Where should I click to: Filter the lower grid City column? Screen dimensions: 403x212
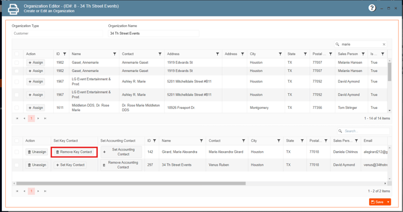pos(279,141)
